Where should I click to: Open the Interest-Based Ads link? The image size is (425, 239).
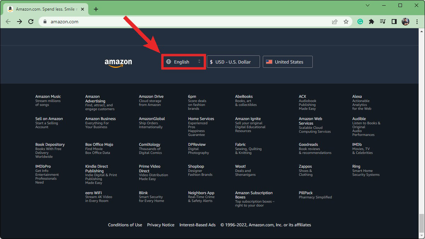tap(198, 225)
